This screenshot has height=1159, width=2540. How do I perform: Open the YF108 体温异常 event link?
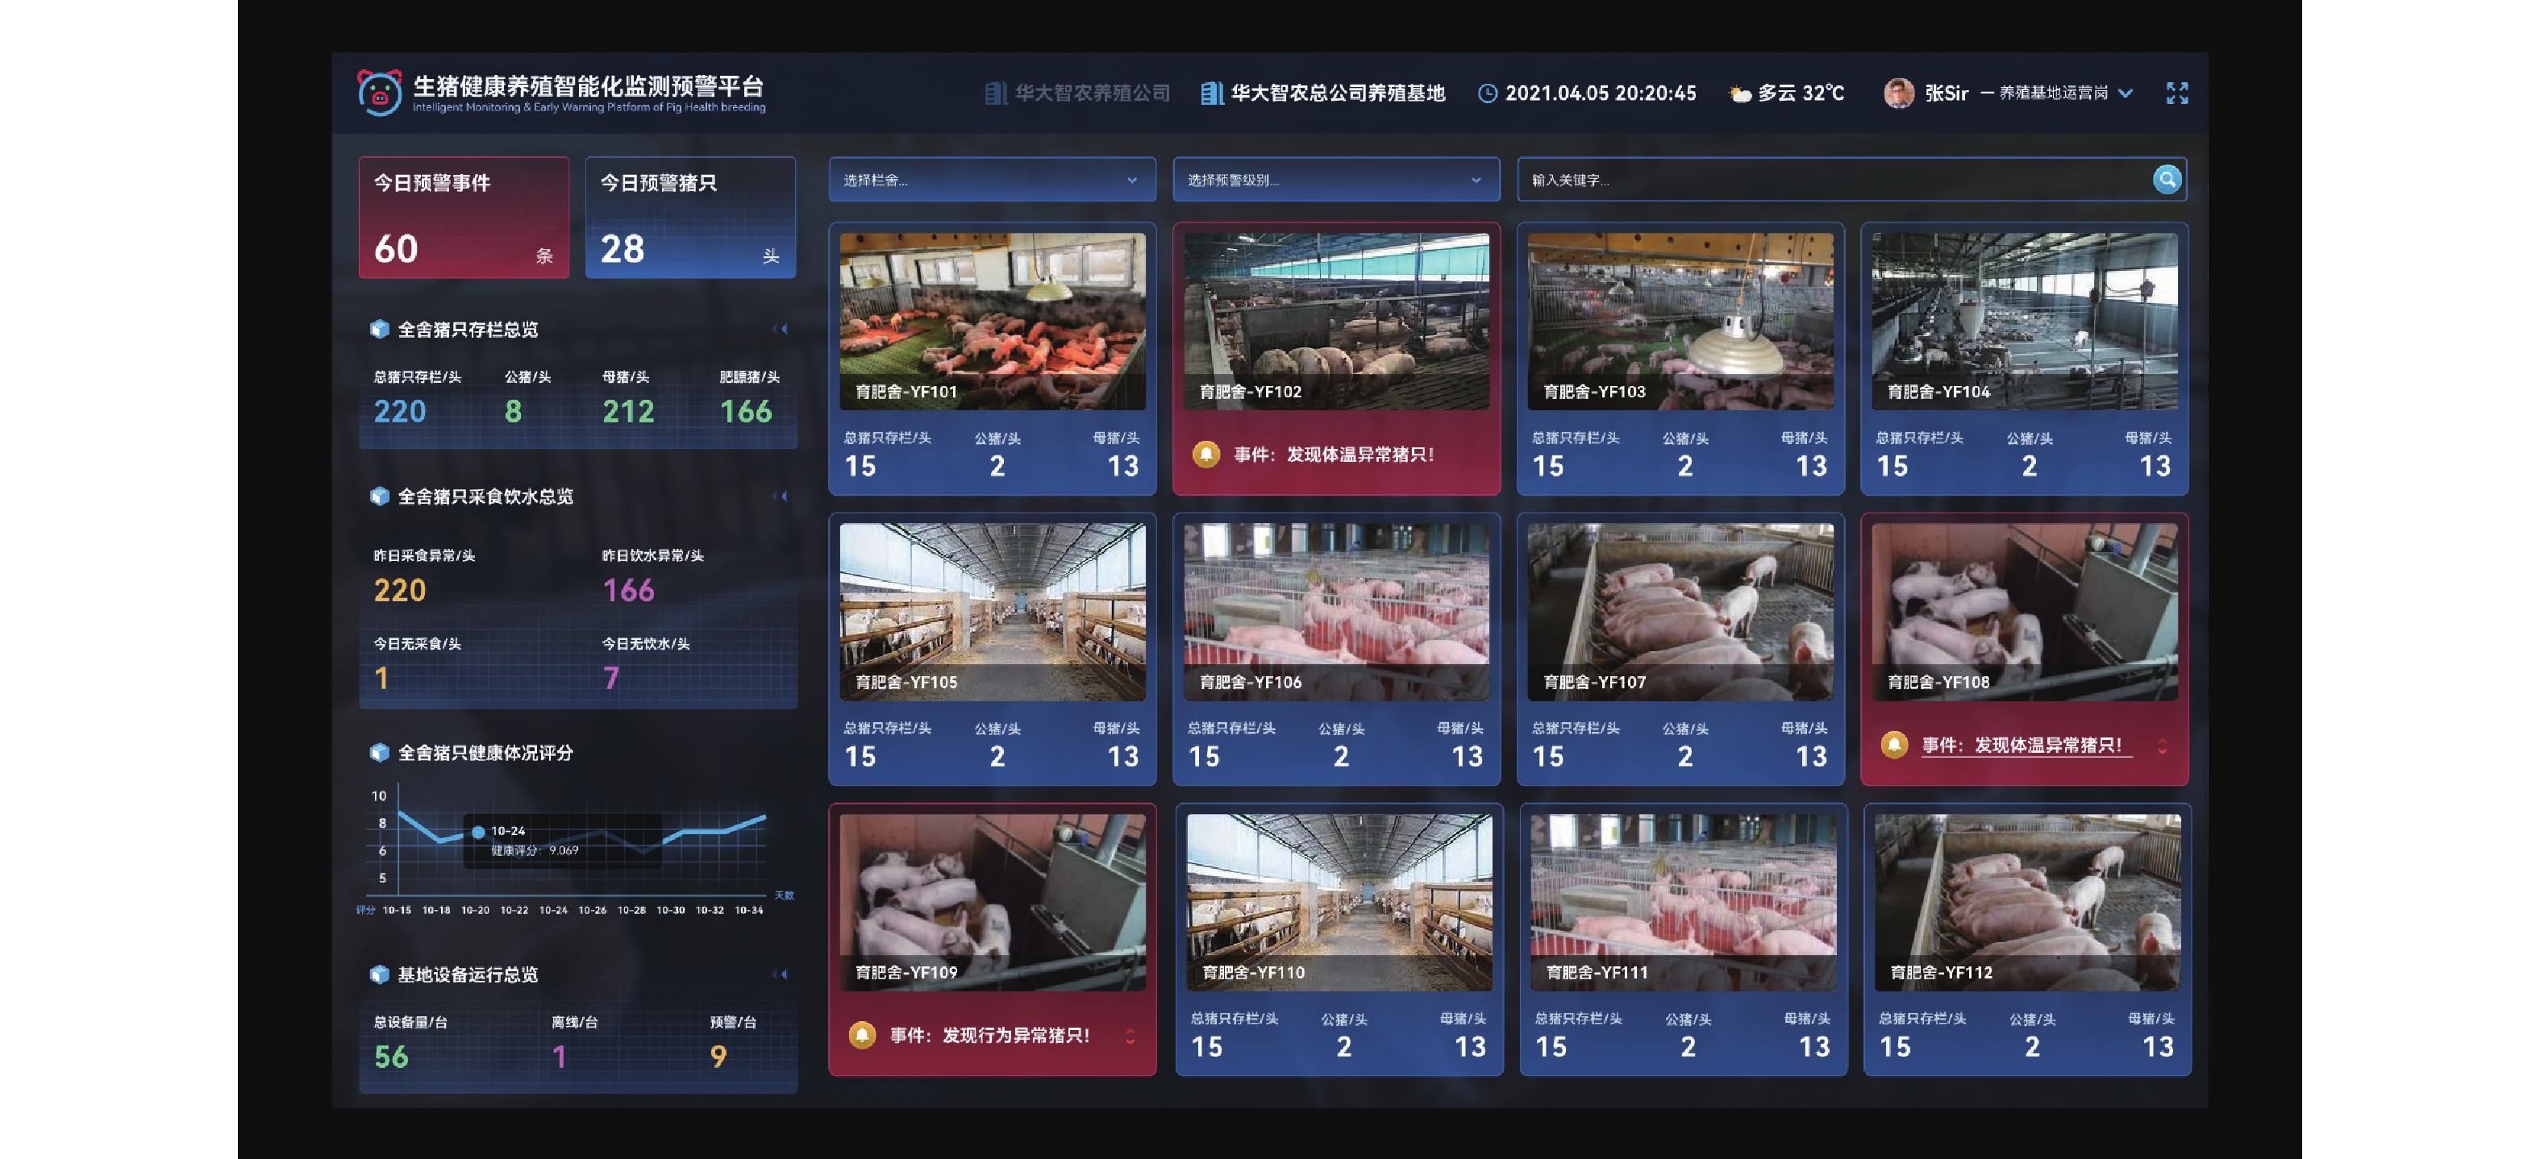point(2022,745)
